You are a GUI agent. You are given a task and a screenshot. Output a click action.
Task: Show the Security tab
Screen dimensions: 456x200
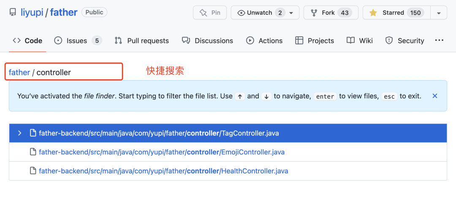404,41
